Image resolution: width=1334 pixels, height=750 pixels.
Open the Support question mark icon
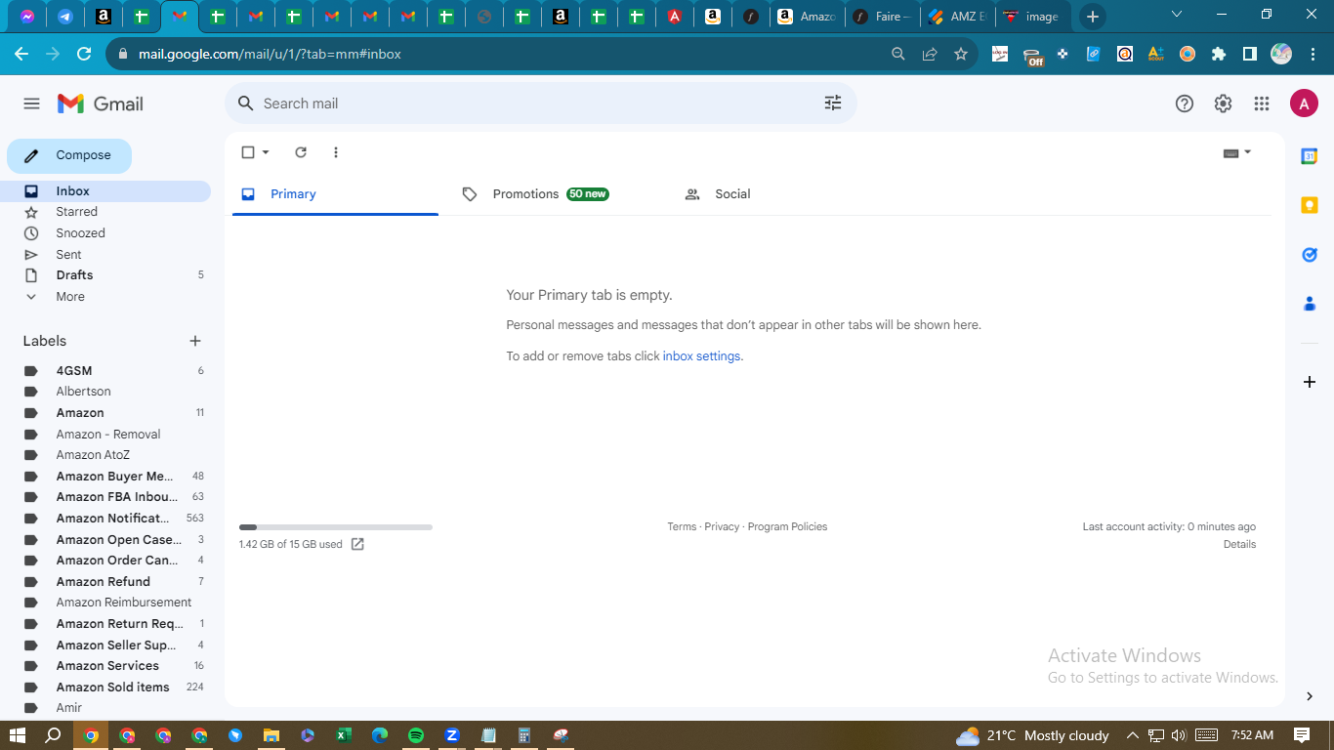[x=1185, y=104]
